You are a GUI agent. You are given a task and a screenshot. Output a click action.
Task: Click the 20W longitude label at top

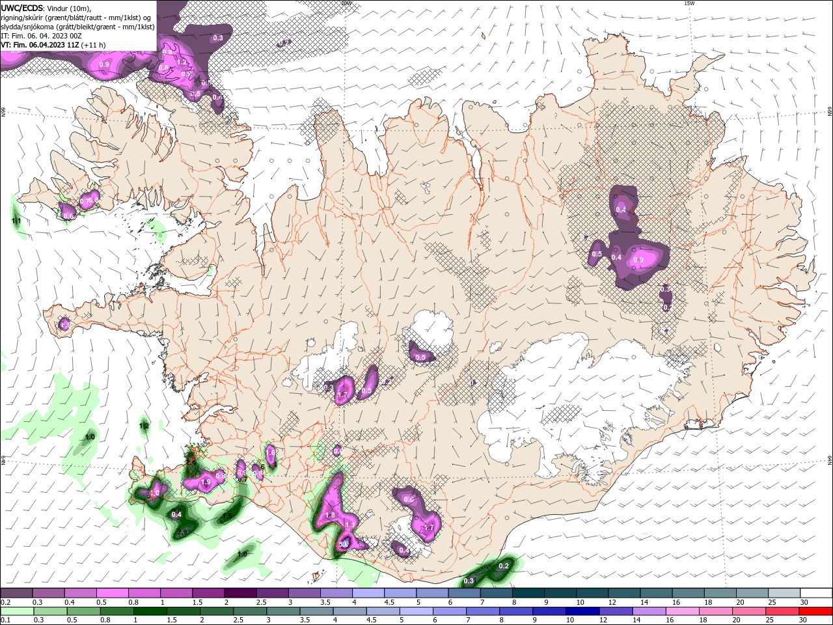click(x=346, y=3)
